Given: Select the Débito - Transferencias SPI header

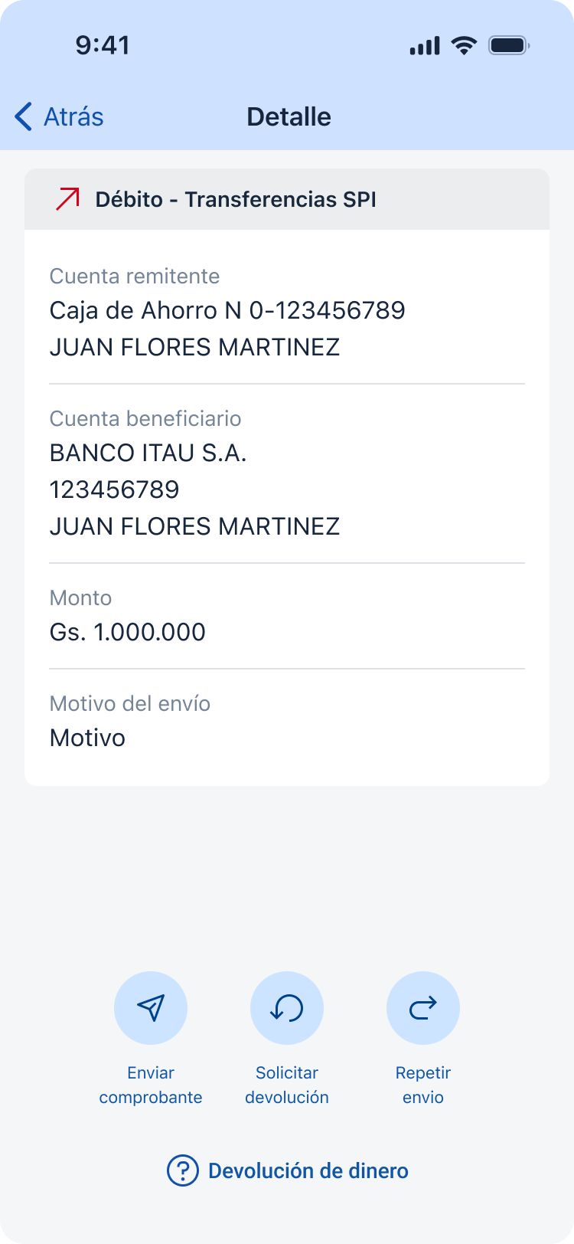Looking at the screenshot, I should point(236,199).
